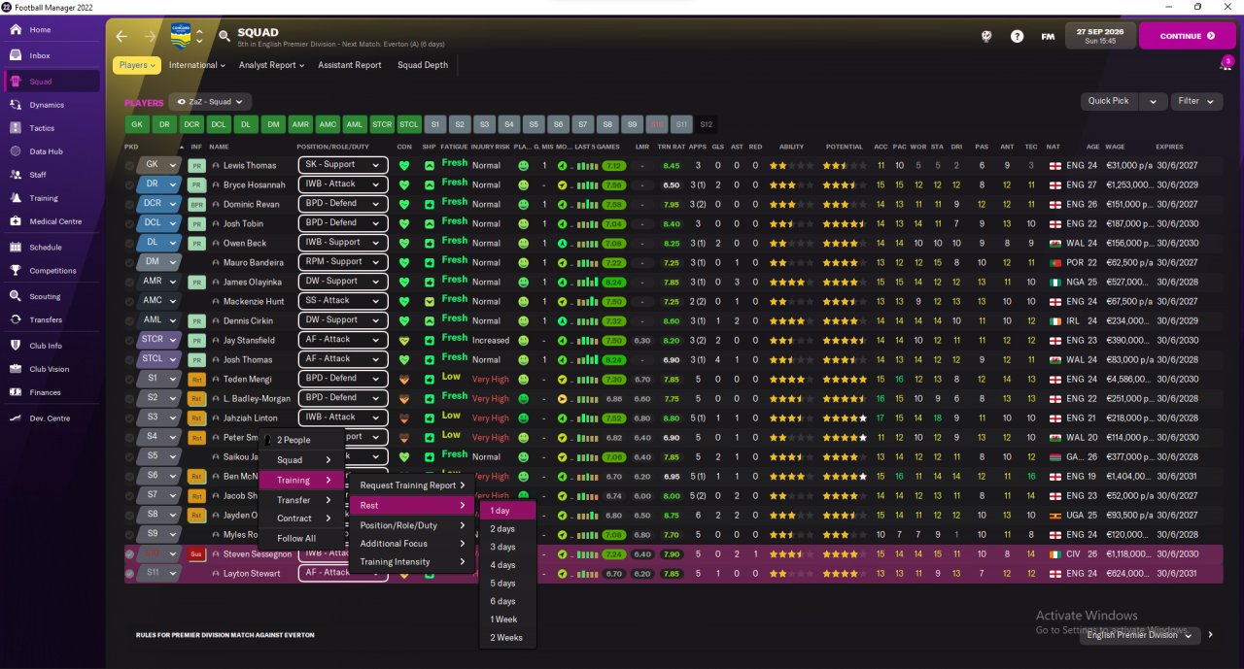The width and height of the screenshot is (1244, 669).
Task: Click the Continue button
Action: pyautogui.click(x=1187, y=36)
